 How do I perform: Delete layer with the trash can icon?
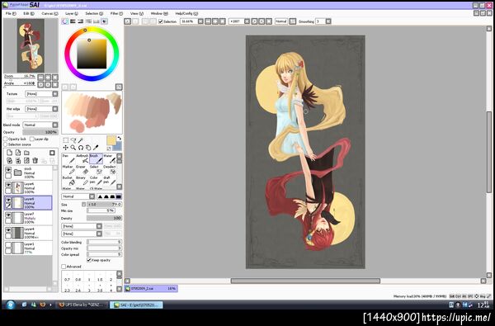35,160
